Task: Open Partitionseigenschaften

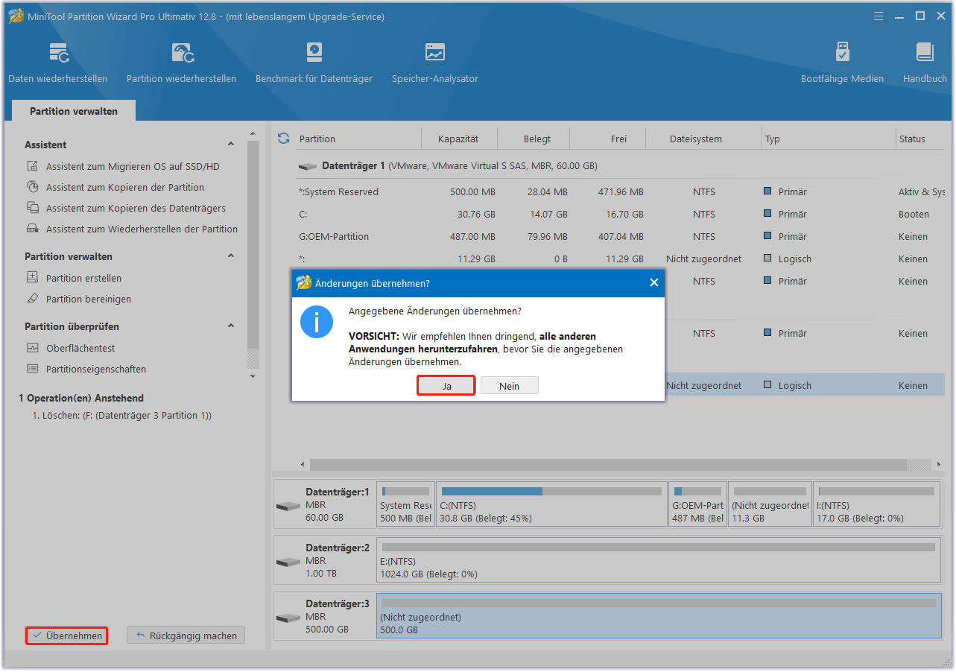Action: click(86, 370)
